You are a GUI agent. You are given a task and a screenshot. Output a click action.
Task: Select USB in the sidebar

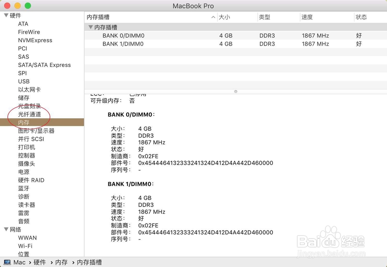[24, 82]
